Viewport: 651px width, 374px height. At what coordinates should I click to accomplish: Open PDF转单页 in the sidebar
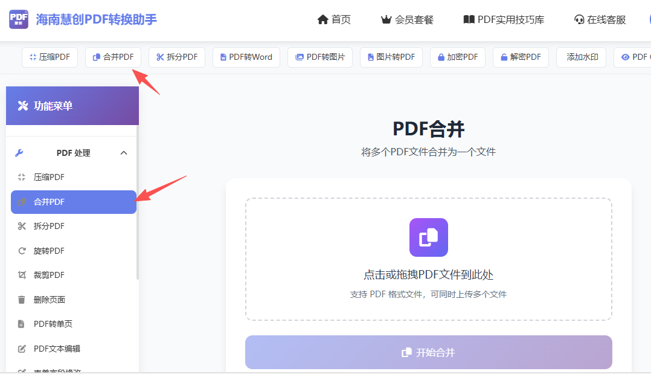74,324
